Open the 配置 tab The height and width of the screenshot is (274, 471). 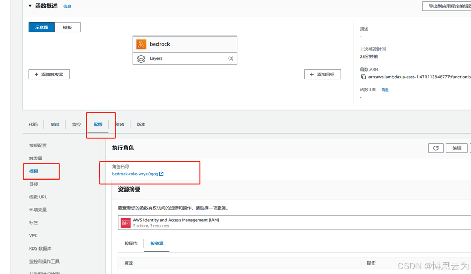tap(98, 124)
